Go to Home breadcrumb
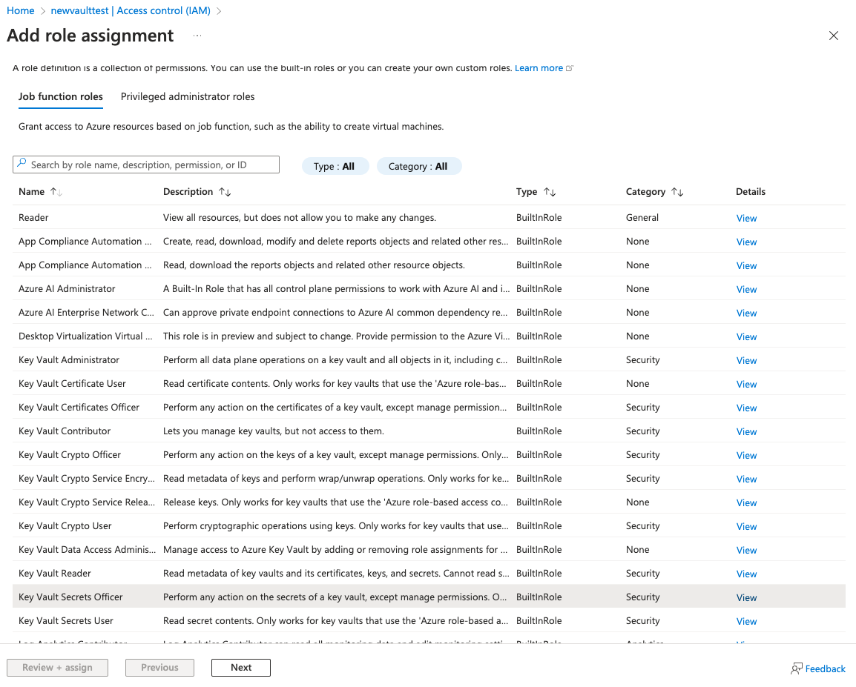The width and height of the screenshot is (856, 687). click(21, 10)
